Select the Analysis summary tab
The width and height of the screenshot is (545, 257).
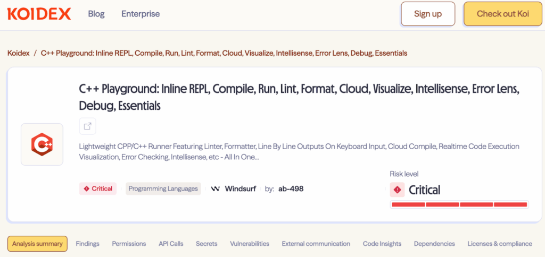point(37,244)
